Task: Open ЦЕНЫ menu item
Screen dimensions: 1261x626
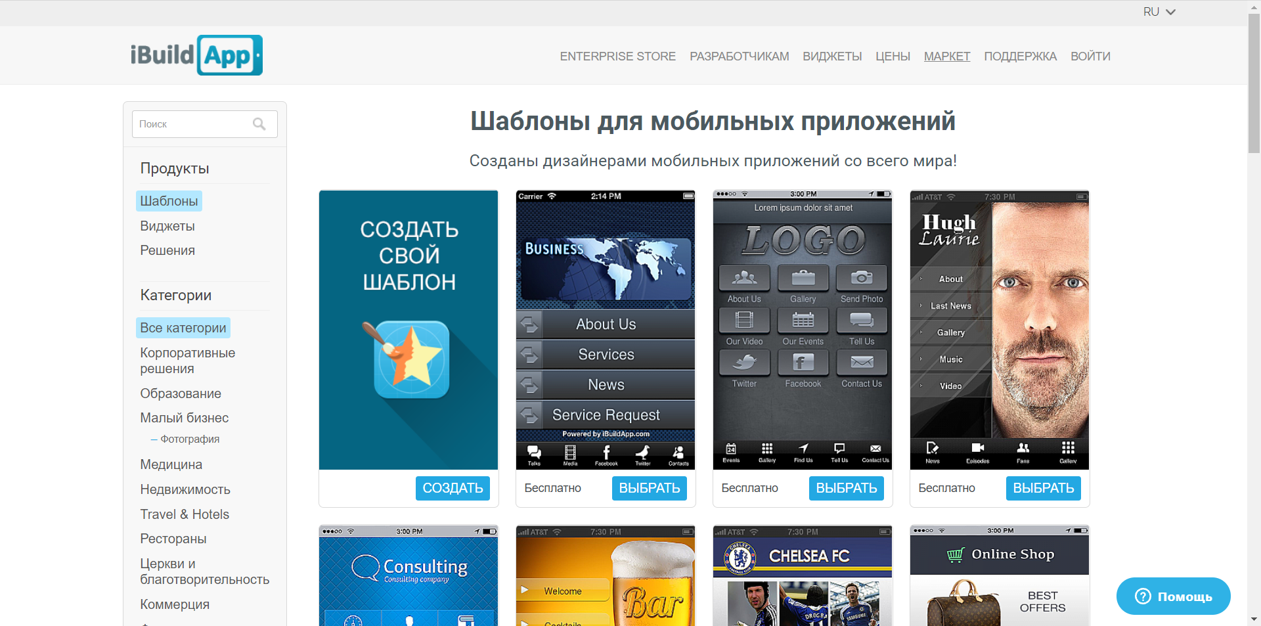Action: (893, 56)
